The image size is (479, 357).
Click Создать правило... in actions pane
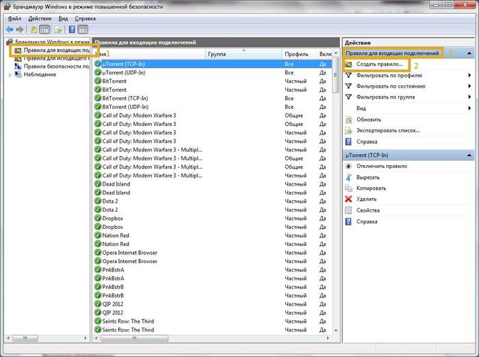378,64
